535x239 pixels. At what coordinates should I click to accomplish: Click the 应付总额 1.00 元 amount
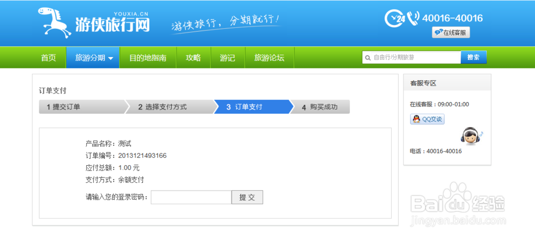click(x=112, y=168)
